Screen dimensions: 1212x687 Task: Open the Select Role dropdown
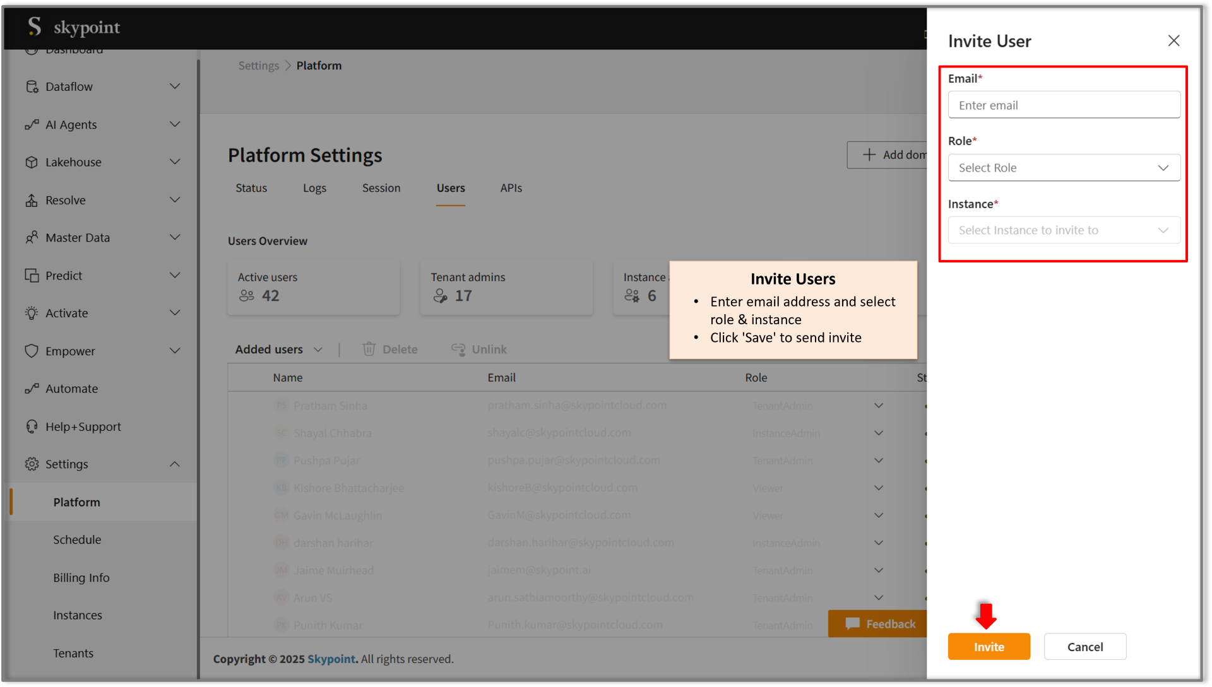[x=1064, y=167]
